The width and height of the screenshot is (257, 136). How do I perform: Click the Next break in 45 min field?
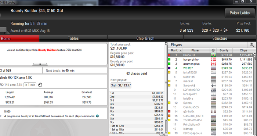tap(75, 71)
